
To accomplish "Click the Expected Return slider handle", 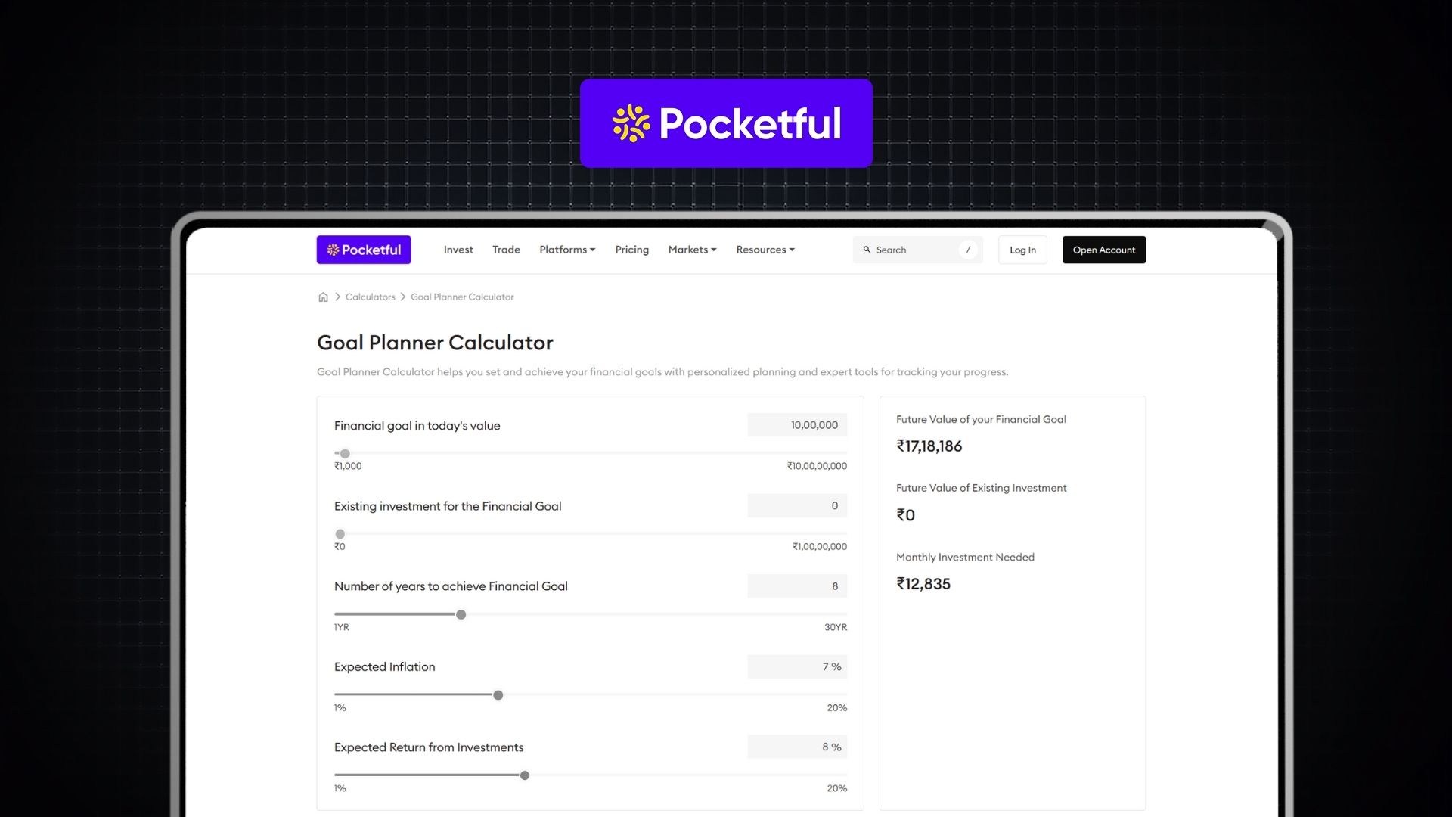I will (x=524, y=775).
